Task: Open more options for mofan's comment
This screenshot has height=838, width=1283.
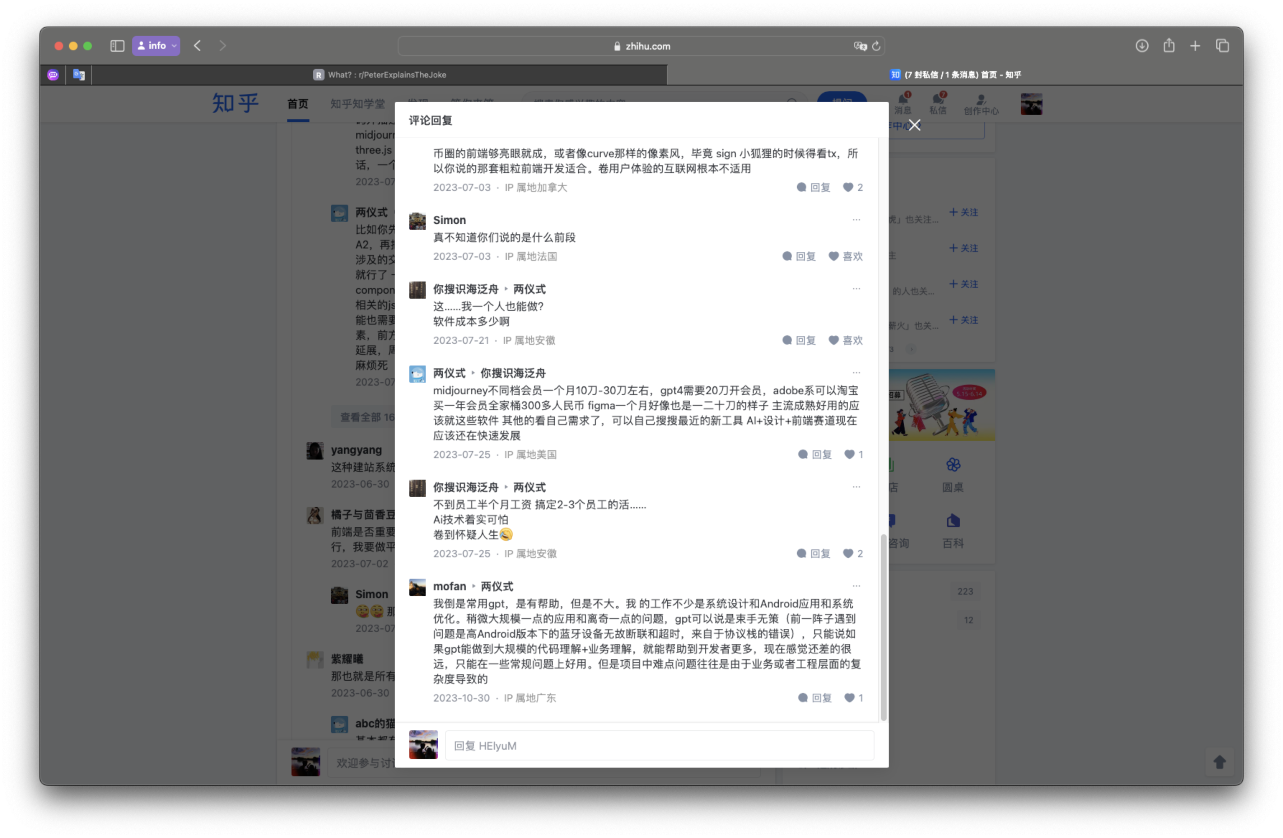Action: click(x=856, y=586)
